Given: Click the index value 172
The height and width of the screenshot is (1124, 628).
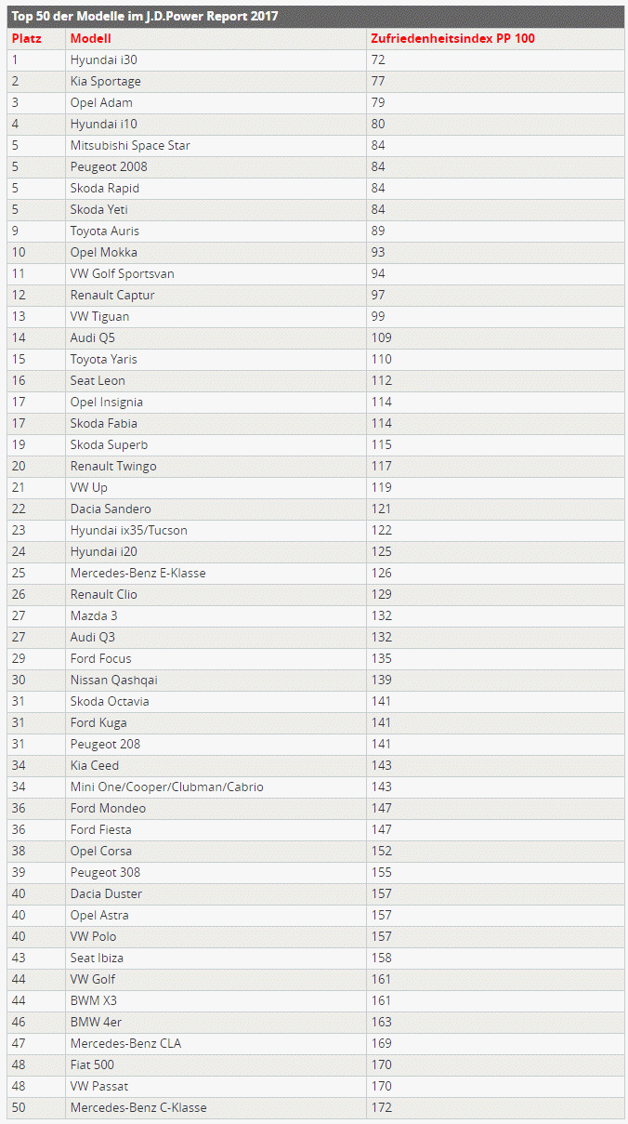Looking at the screenshot, I should pyautogui.click(x=381, y=1107).
